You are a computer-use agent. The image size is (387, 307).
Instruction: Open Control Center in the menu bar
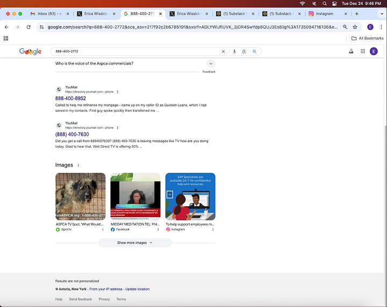(x=334, y=3)
